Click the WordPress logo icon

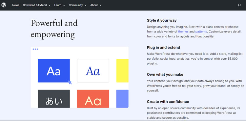4,5
